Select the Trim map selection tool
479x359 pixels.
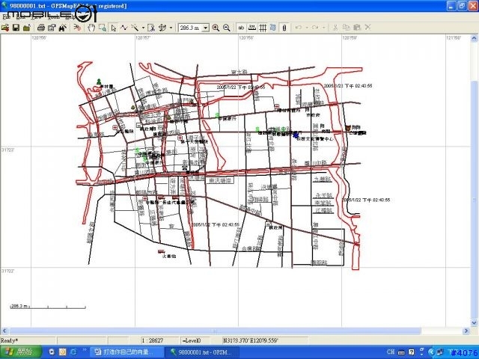point(151,28)
